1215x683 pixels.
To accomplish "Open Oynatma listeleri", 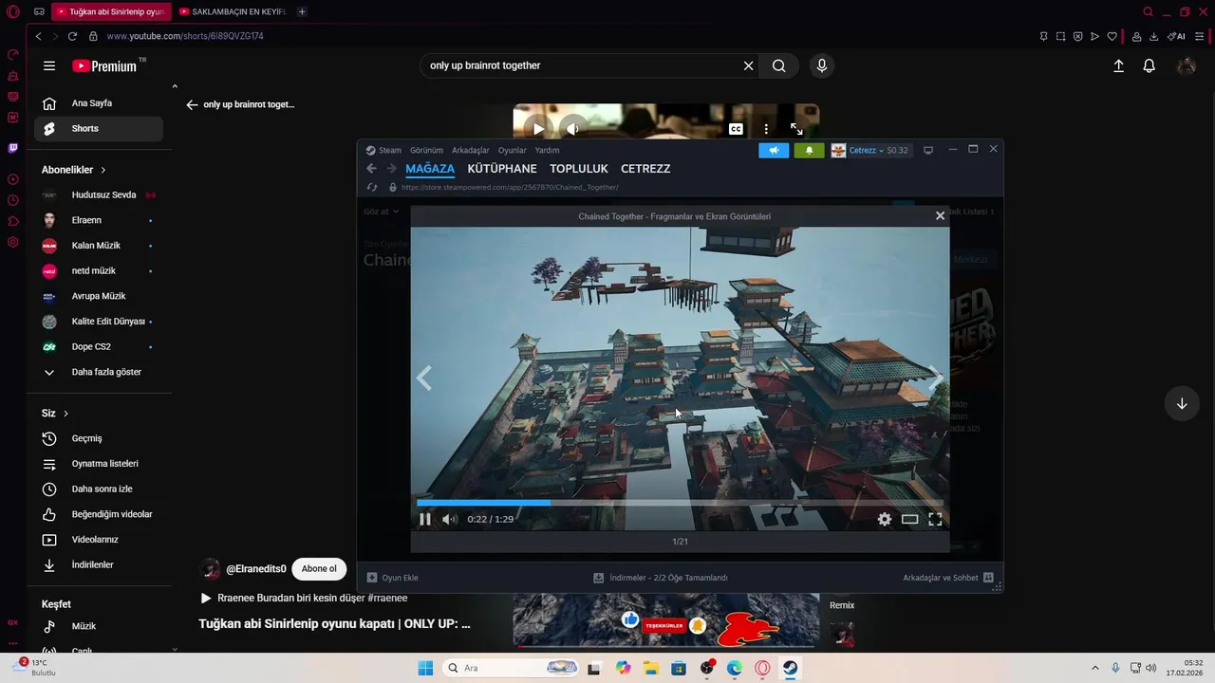I will point(99,464).
